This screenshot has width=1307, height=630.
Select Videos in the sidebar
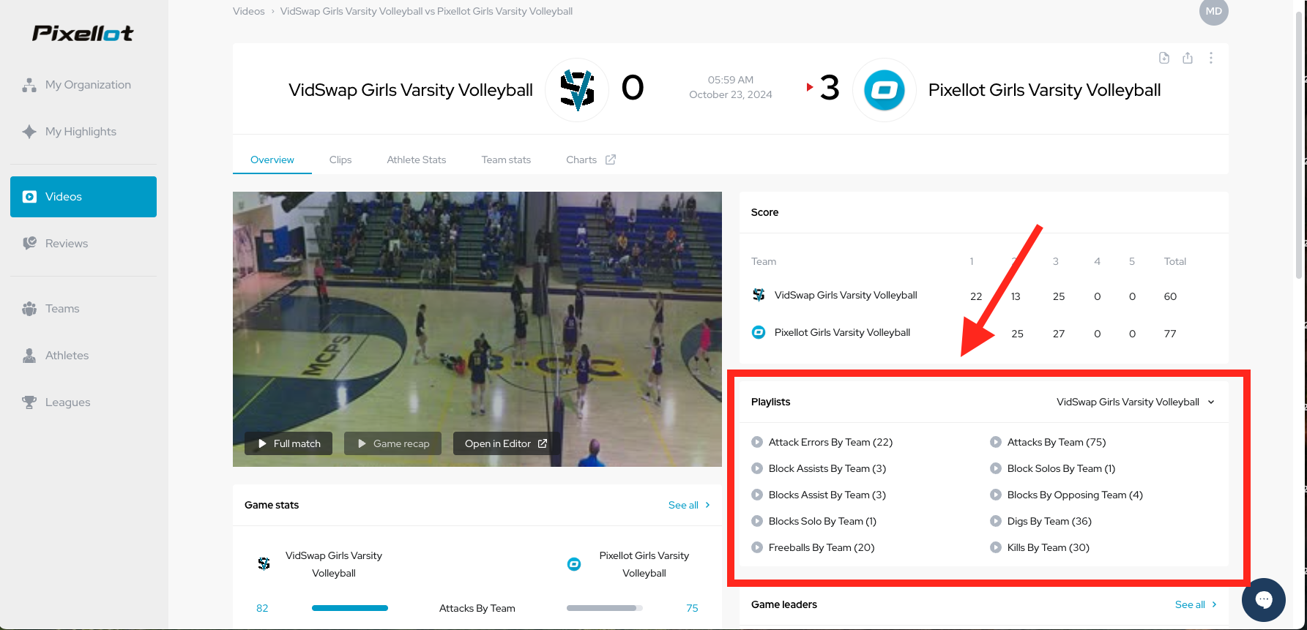(83, 197)
